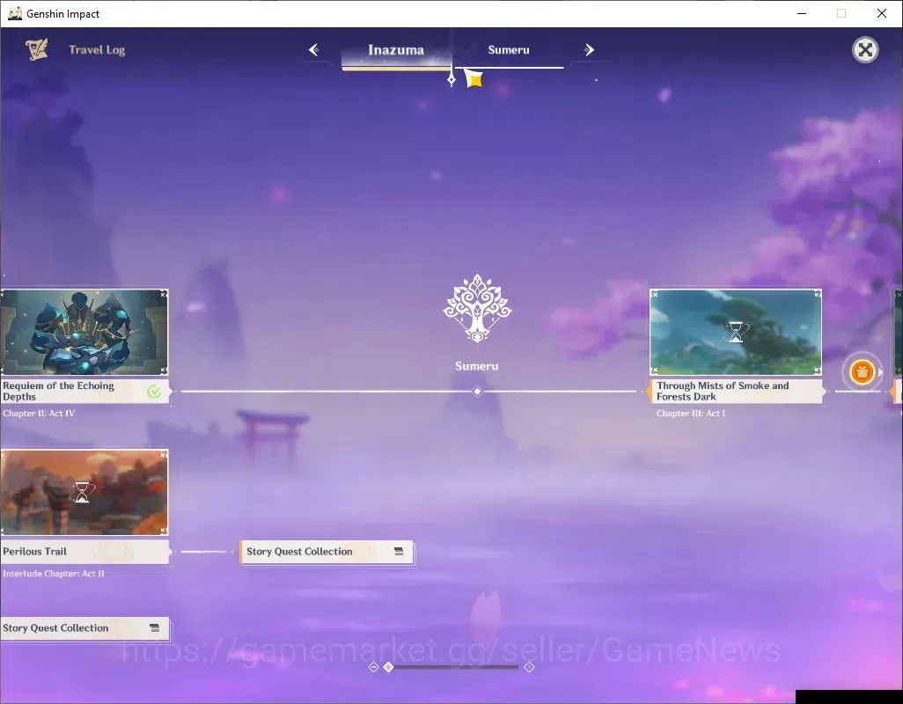This screenshot has height=704, width=903.
Task: Click the Chapter II: Act IV text
Action: tap(39, 414)
